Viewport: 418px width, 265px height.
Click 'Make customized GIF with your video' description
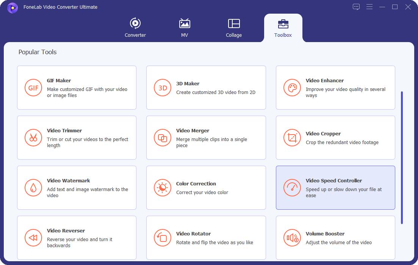87,92
